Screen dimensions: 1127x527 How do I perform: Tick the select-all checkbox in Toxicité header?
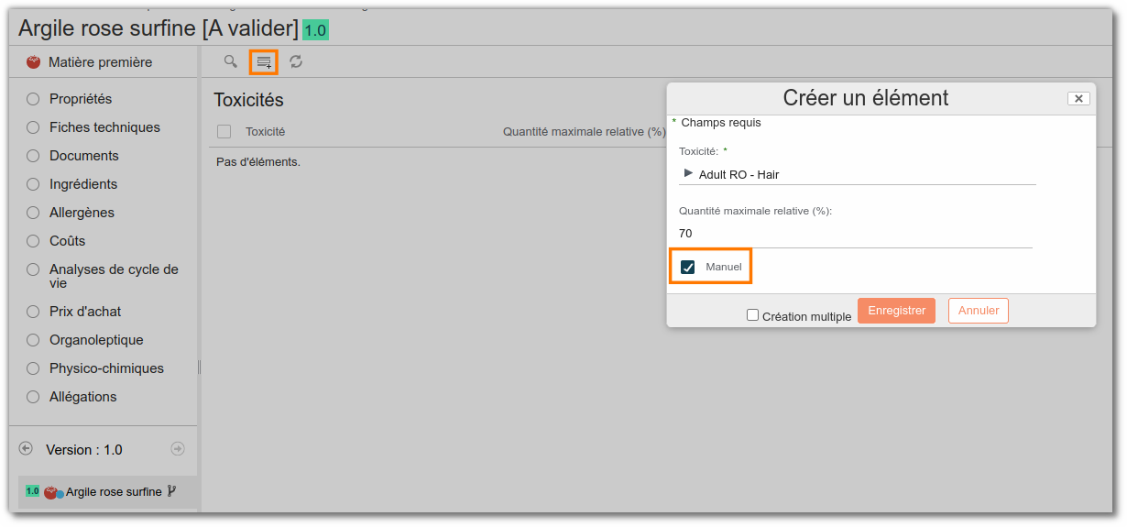[x=224, y=132]
